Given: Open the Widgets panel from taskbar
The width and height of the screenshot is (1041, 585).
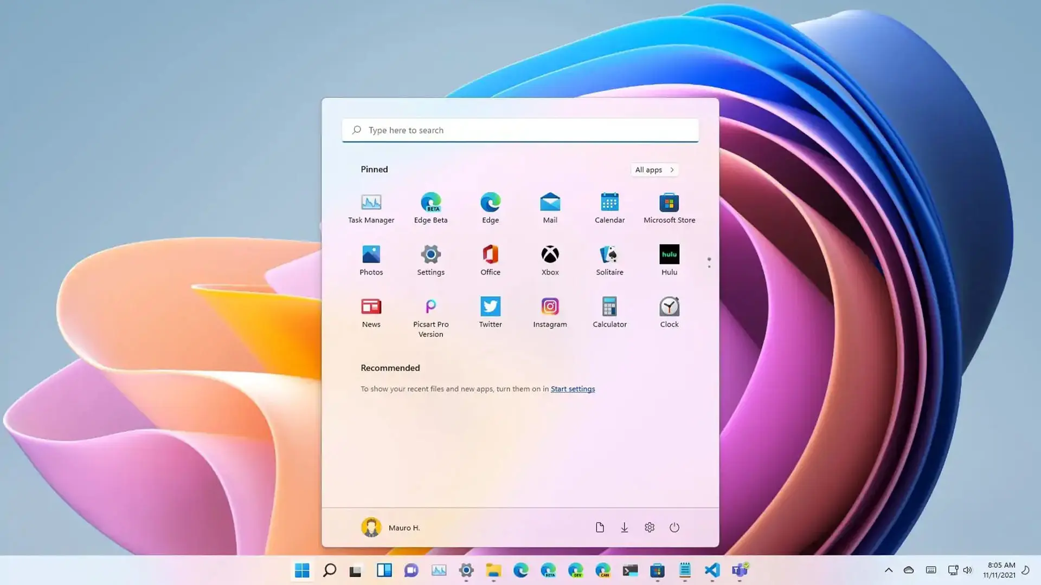Looking at the screenshot, I should click(384, 570).
